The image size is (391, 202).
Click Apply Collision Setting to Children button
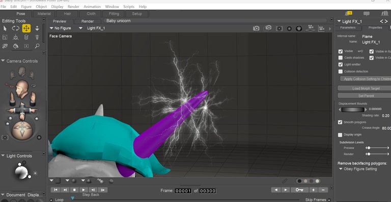click(366, 79)
